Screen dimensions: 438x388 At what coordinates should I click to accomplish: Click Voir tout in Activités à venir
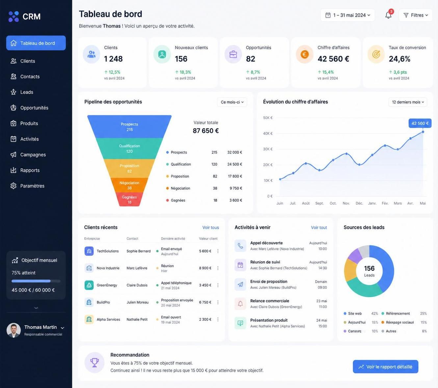pos(319,227)
